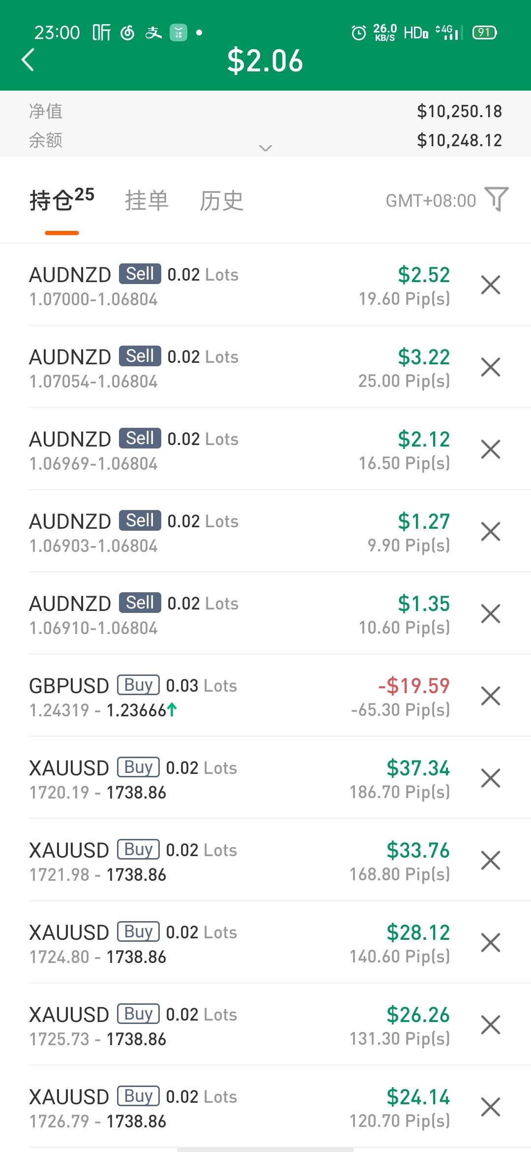Open the GBPUSD 0.03 Lots position details

[x=197, y=697]
